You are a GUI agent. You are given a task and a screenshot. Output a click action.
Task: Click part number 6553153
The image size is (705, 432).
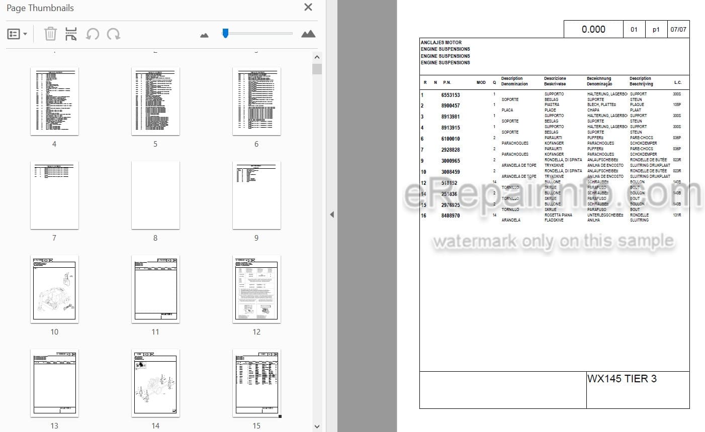pyautogui.click(x=451, y=95)
